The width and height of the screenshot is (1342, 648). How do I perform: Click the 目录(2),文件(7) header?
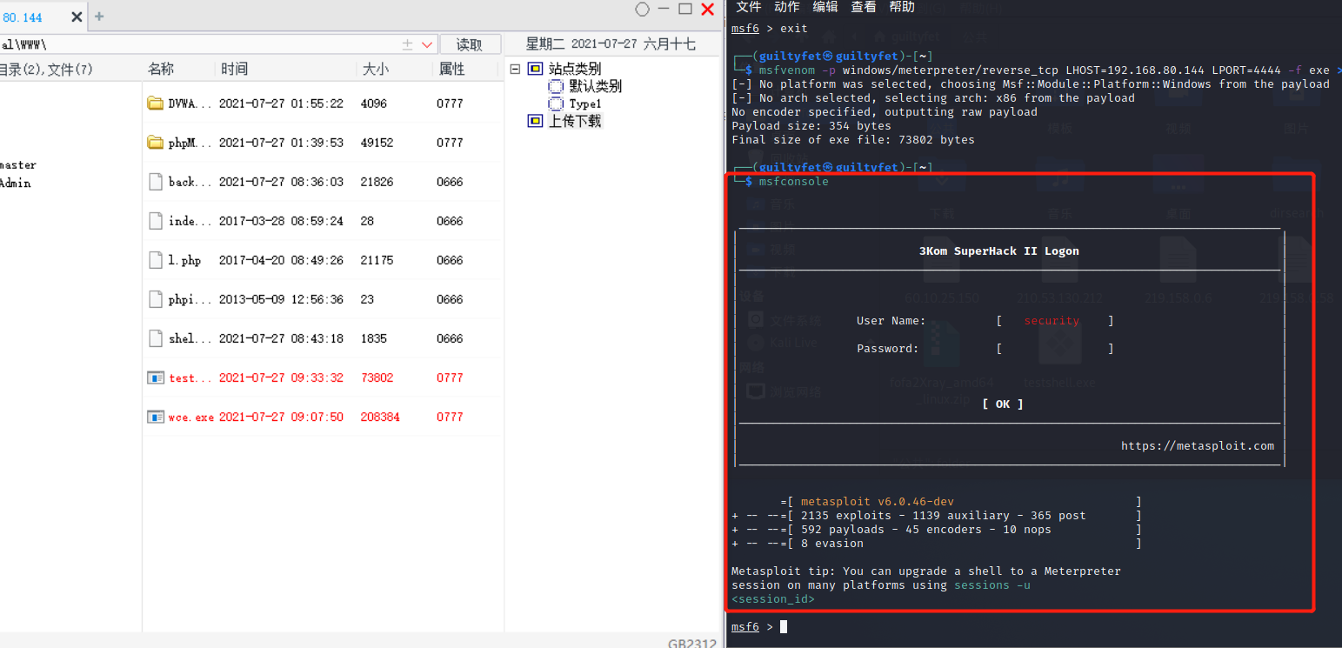point(46,69)
